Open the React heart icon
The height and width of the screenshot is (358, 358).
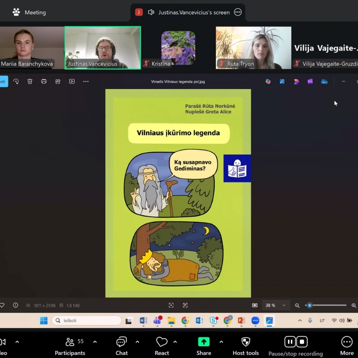pyautogui.click(x=162, y=342)
